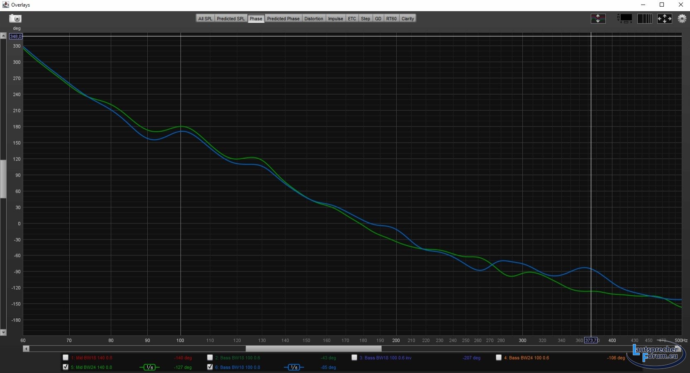The width and height of the screenshot is (690, 373).
Task: Show trace 4: Bass BW24 100 0.6
Action: (499, 357)
